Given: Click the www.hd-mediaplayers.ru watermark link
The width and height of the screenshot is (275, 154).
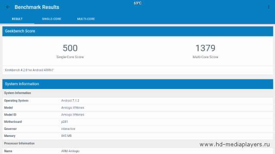Looking at the screenshot, I should coord(235,145).
